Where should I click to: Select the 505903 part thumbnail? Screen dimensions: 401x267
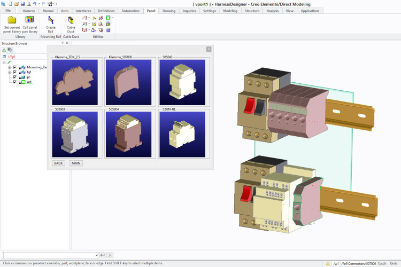coord(75,135)
